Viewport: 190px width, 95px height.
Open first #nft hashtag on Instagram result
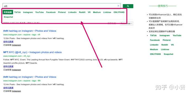point(30,31)
